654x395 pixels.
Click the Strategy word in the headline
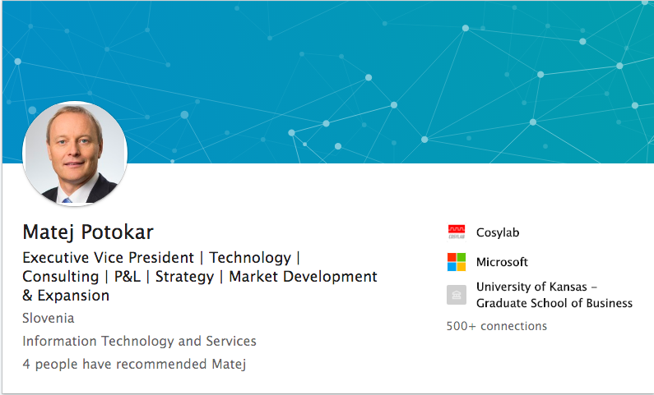[184, 277]
